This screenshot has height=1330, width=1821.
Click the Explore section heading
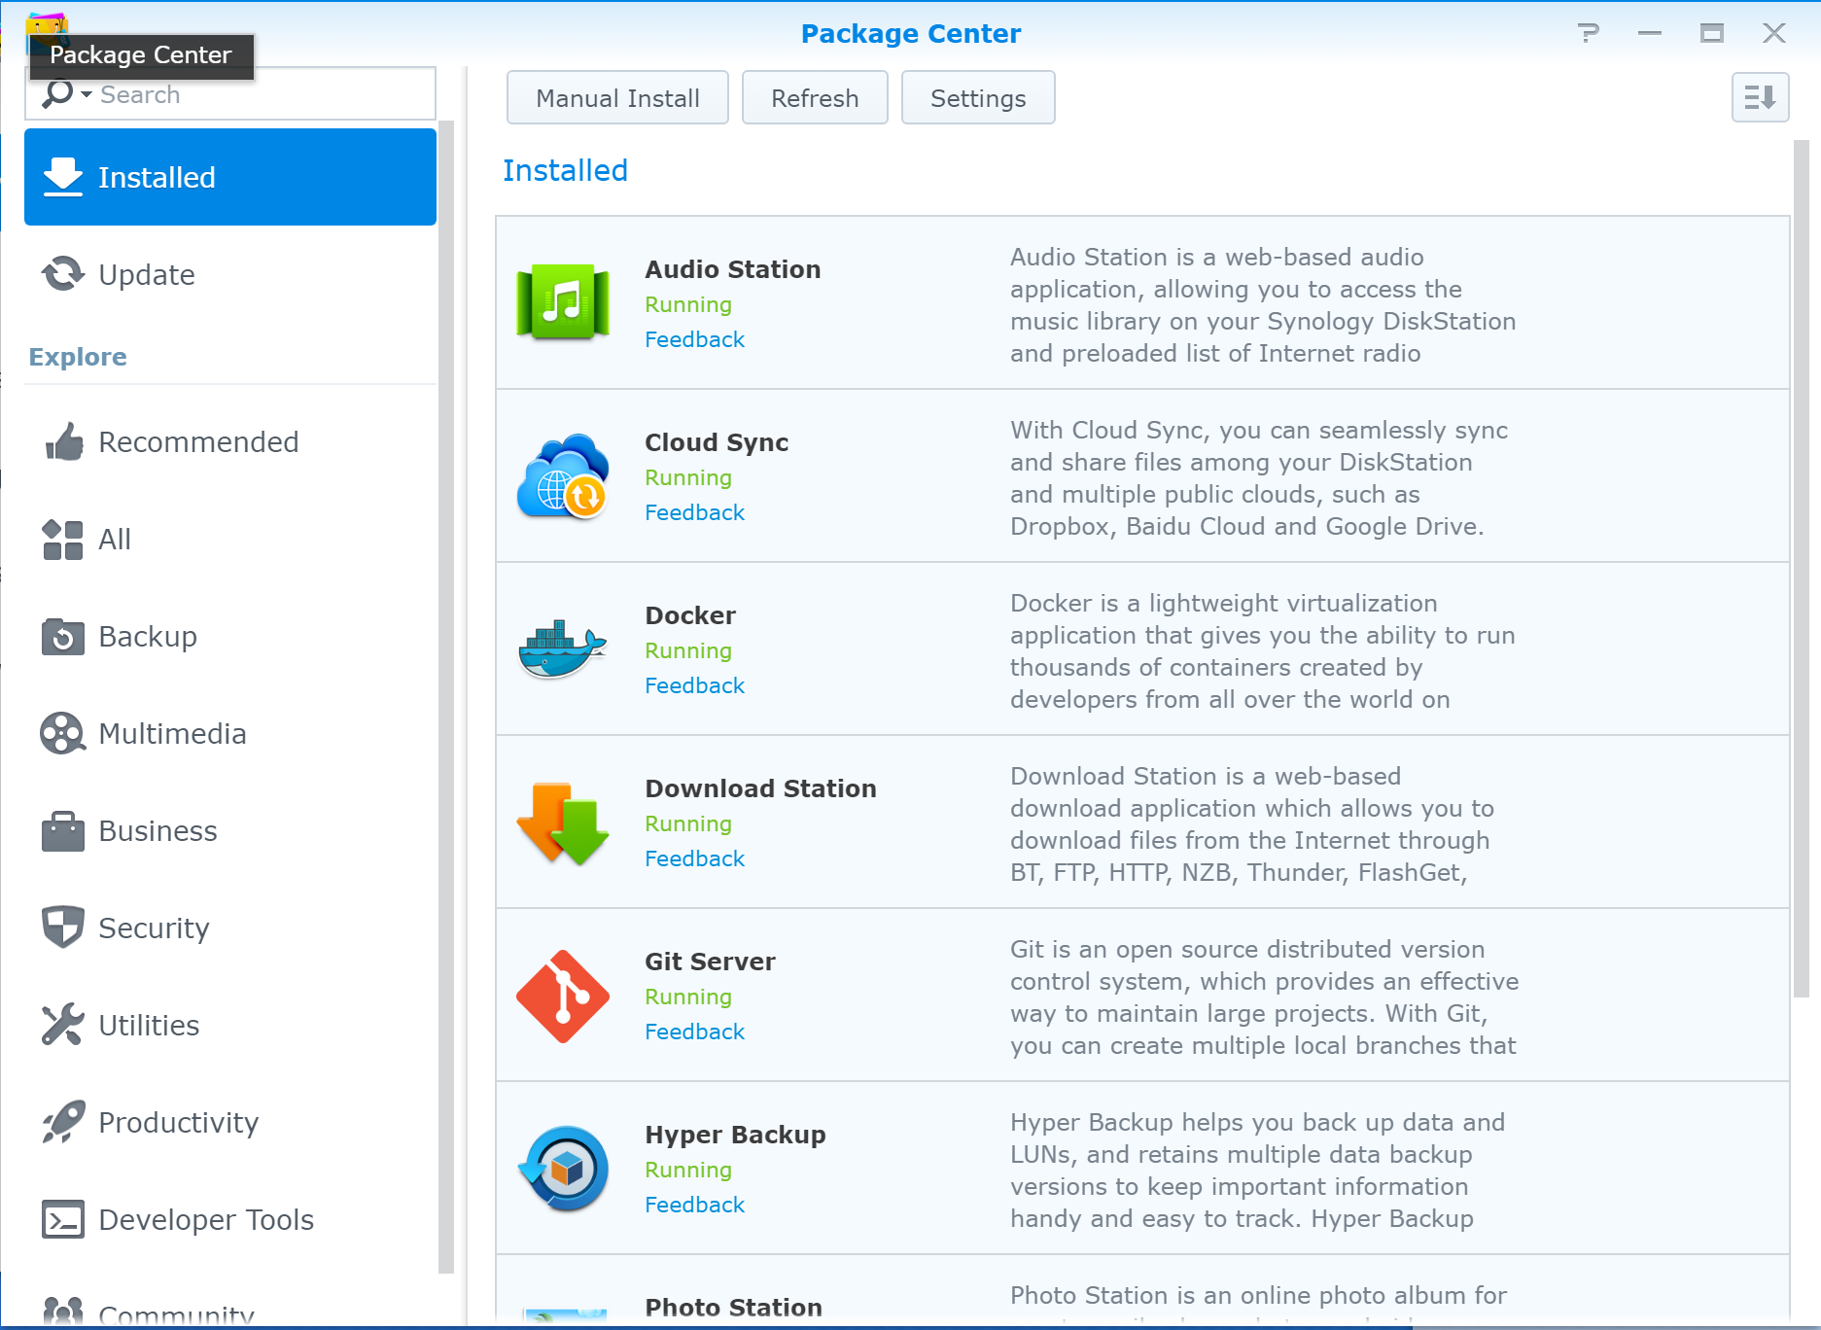[x=78, y=357]
